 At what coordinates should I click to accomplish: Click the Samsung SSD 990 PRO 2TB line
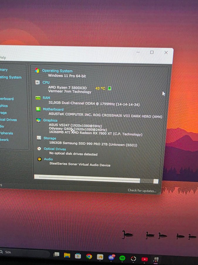[x=93, y=144]
